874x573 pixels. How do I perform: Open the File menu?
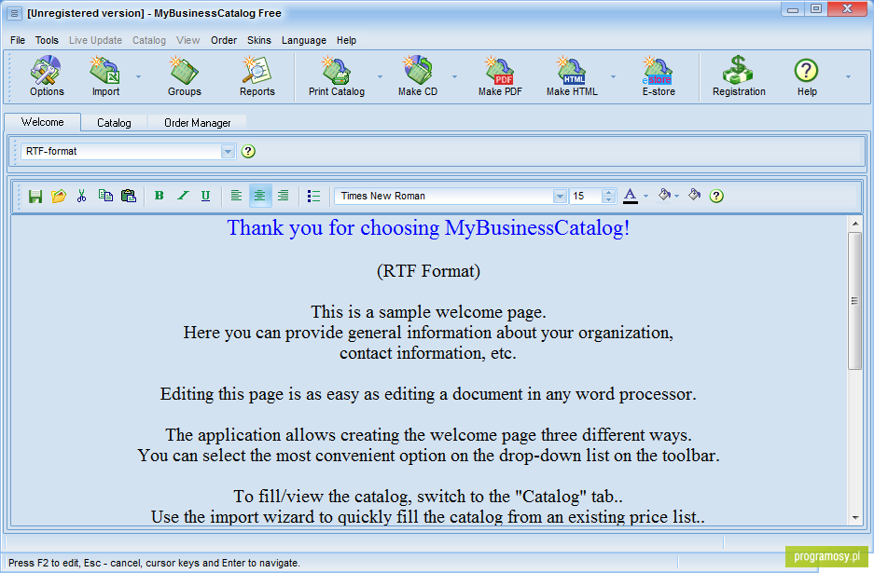[18, 40]
